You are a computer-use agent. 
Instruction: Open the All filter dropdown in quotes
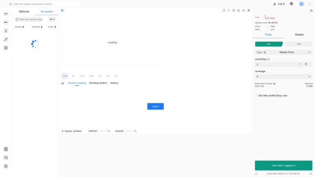[x=52, y=19]
